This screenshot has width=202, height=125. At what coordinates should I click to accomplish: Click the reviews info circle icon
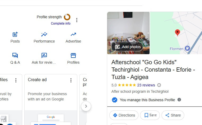[x=159, y=85]
